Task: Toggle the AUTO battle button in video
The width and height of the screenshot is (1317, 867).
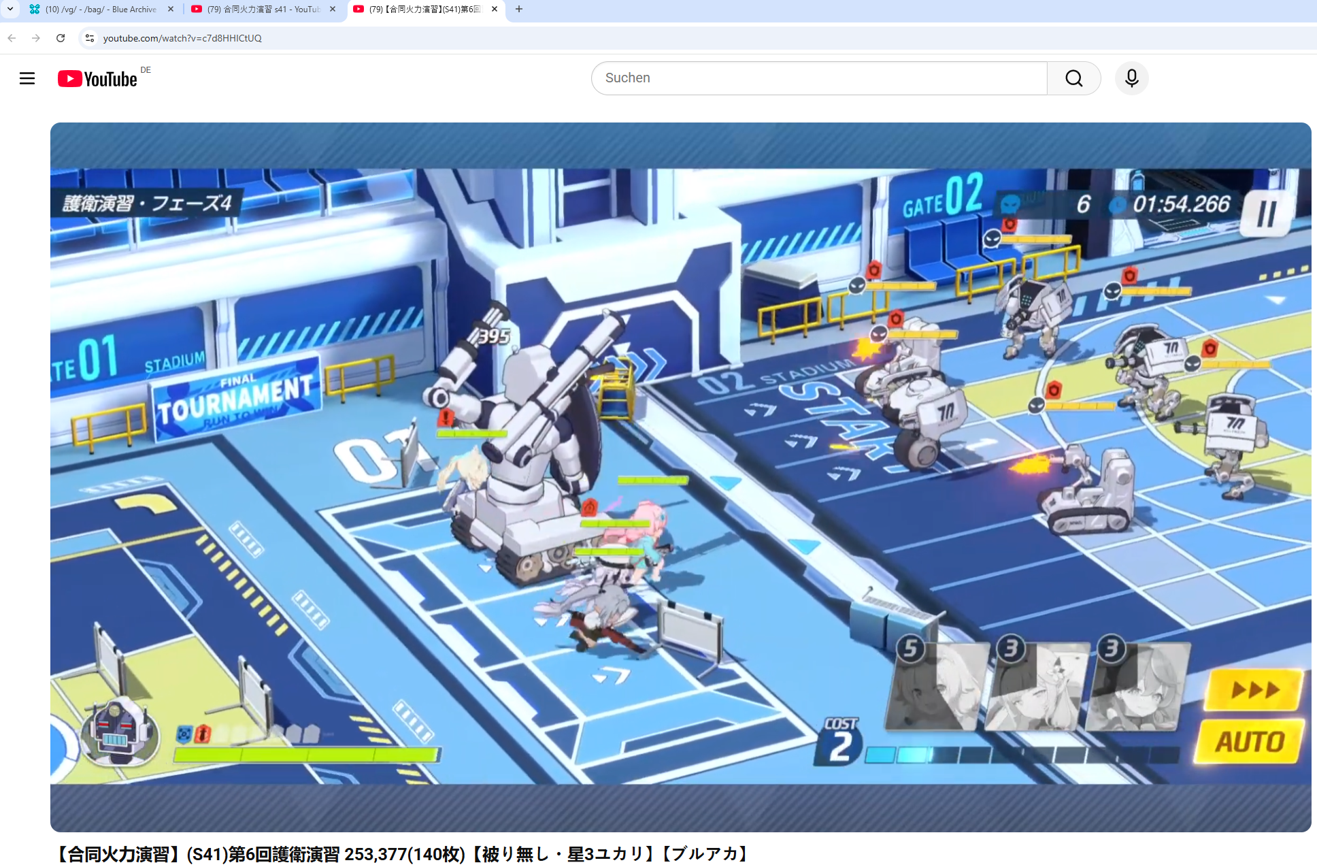Action: [x=1250, y=741]
